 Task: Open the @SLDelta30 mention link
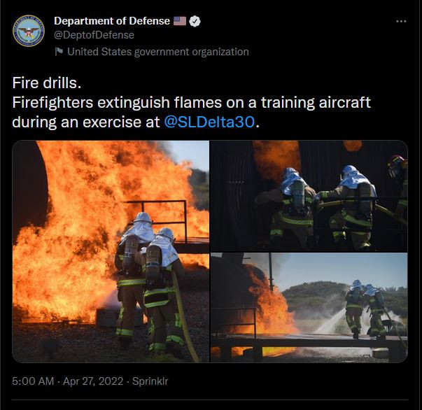coord(209,122)
